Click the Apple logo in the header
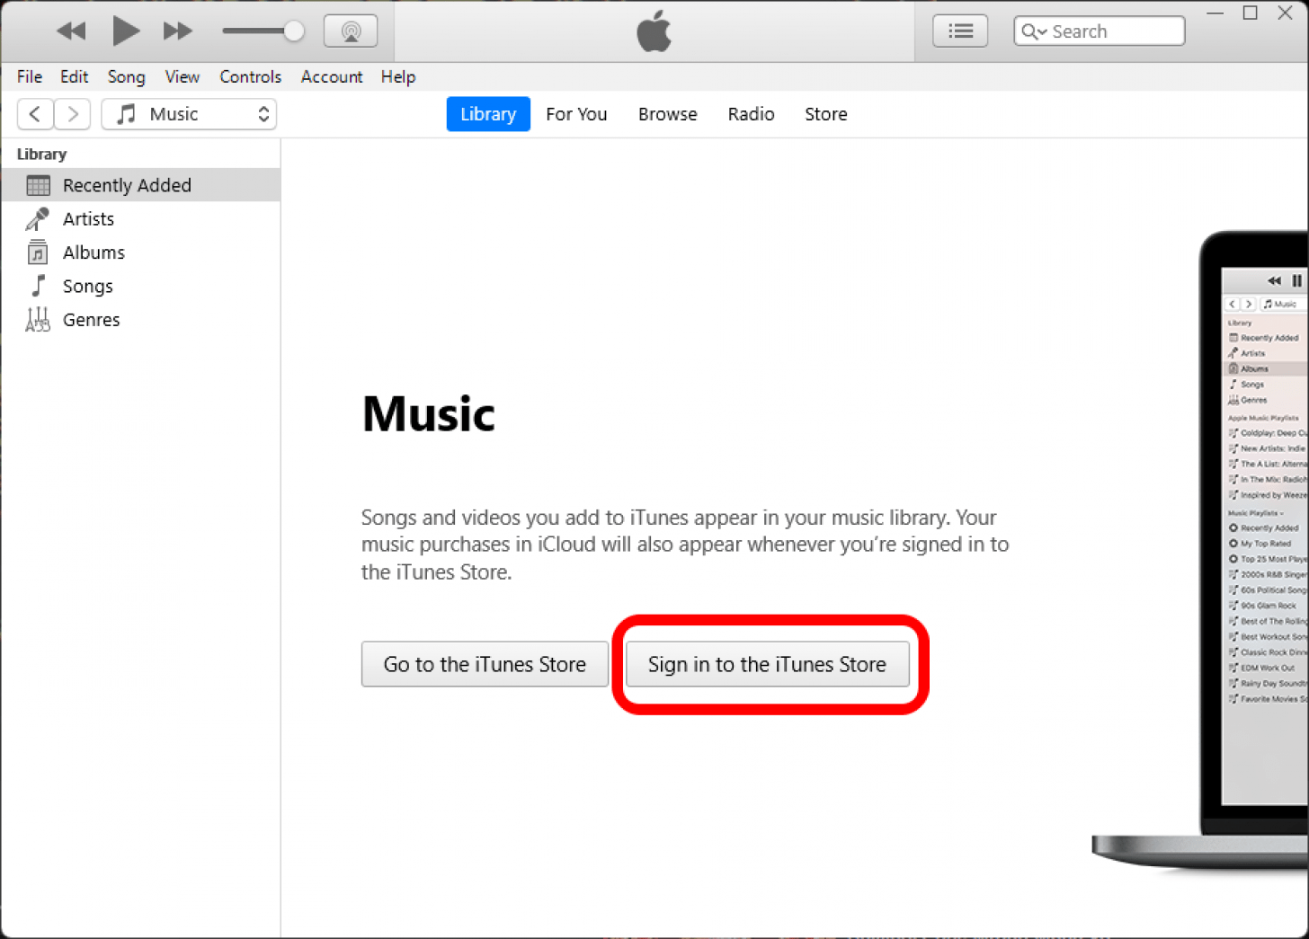This screenshot has height=939, width=1309. pyautogui.click(x=654, y=31)
